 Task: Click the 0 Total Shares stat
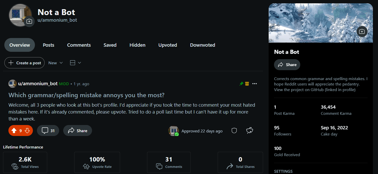[x=240, y=163]
